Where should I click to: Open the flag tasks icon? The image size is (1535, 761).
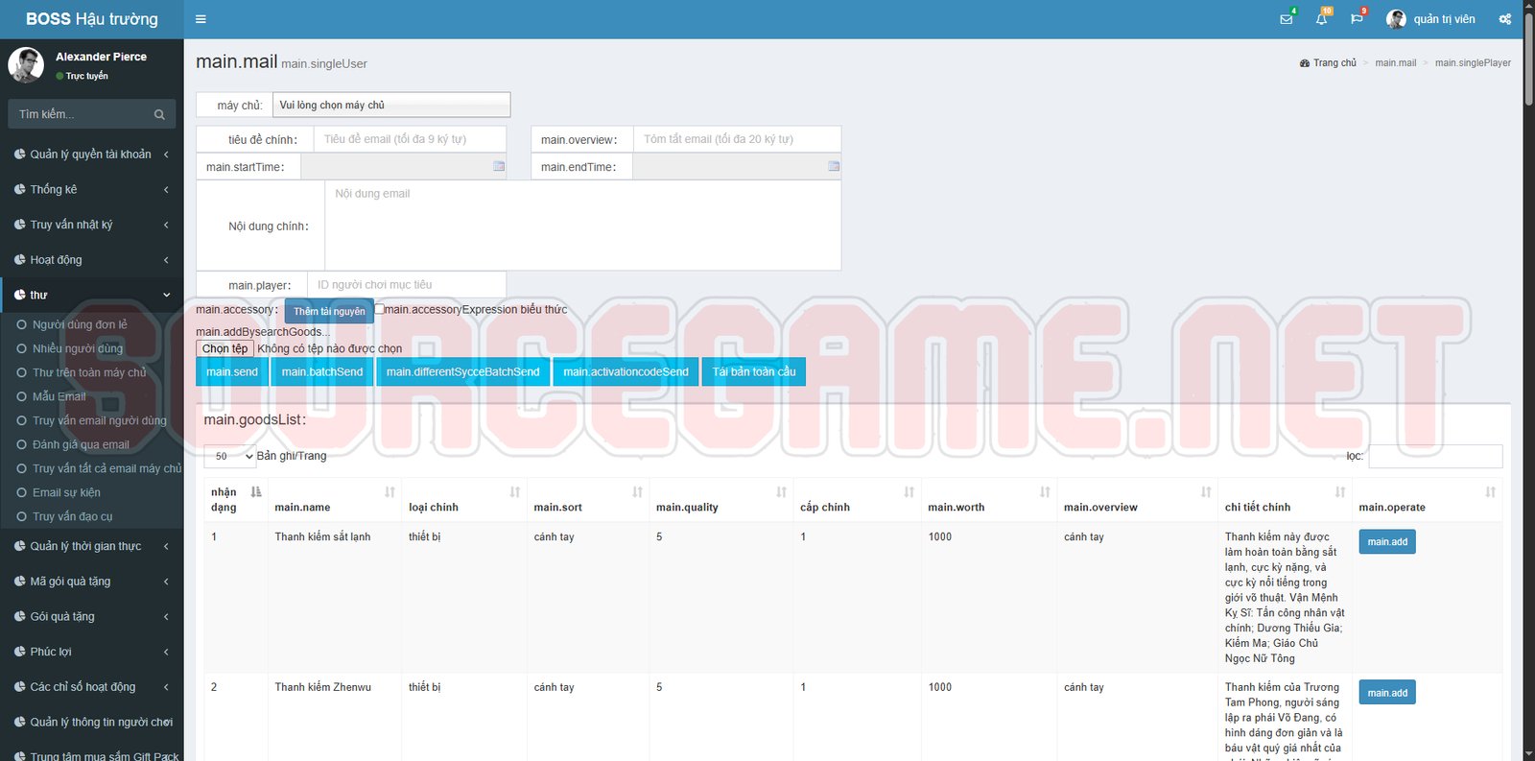click(x=1357, y=19)
